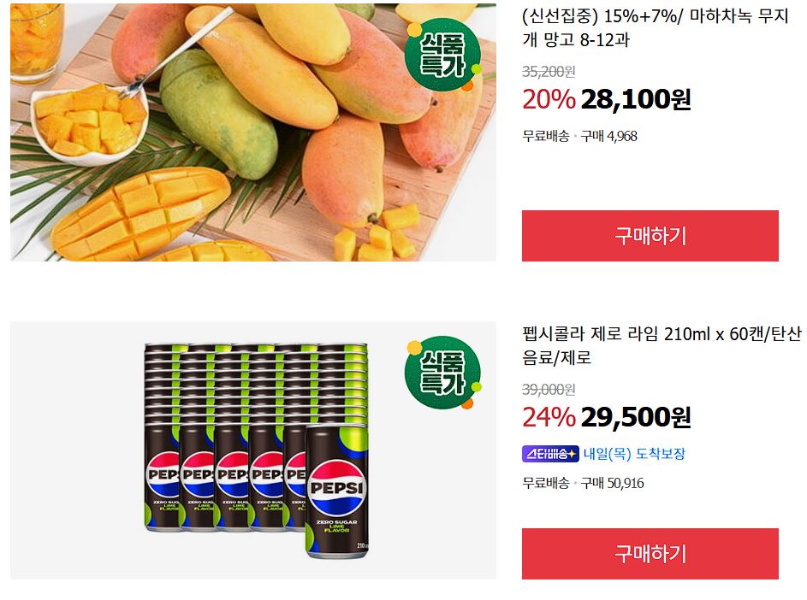Image resolution: width=807 pixels, height=600 pixels.
Task: Open the 펩시콜라 제로 라임 210ml product title
Action: [662, 345]
